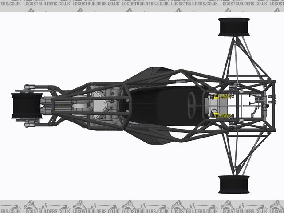Select the lower front wheel

click(234, 184)
